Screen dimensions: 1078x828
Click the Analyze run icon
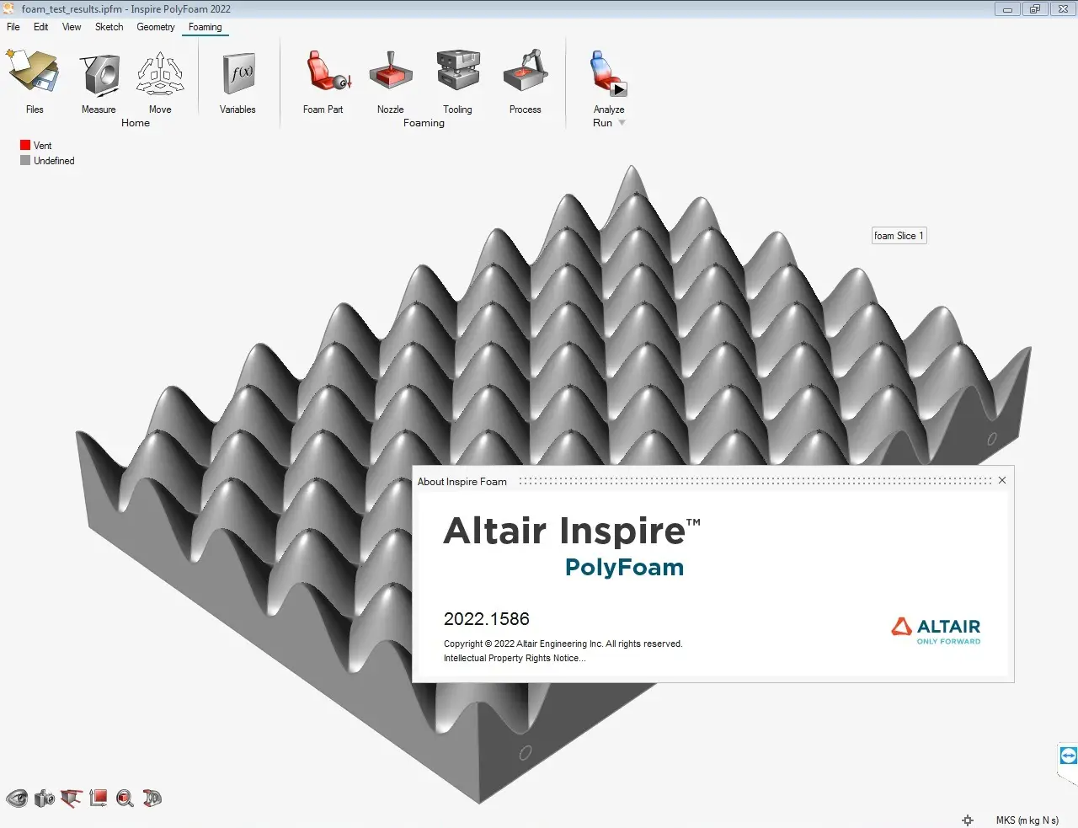click(607, 74)
